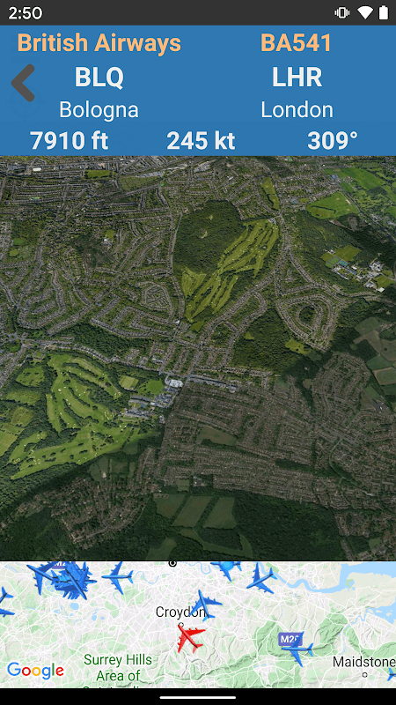Tap the BA541 flight number
This screenshot has height=705, width=396.
[x=296, y=43]
